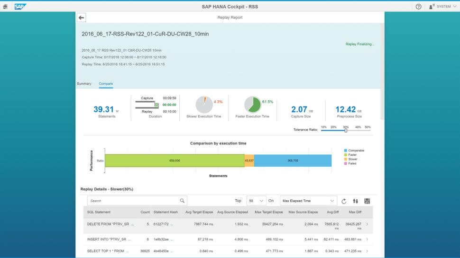Click the Replay Details - Slower(30%) heading

(107, 189)
